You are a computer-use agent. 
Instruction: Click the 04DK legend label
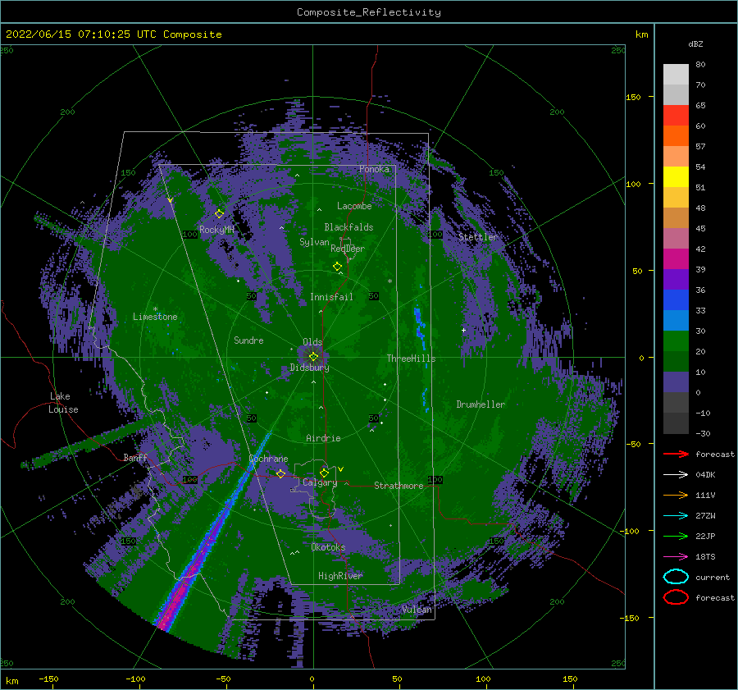(x=705, y=474)
